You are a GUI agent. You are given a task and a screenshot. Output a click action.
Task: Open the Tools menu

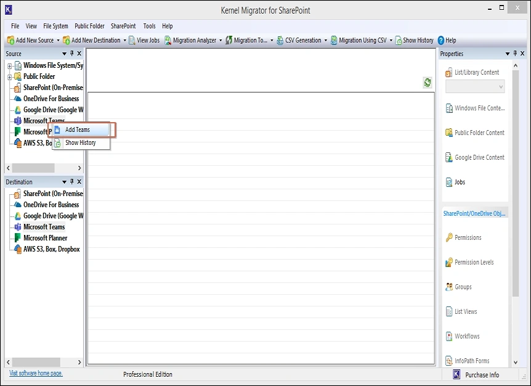pos(149,26)
